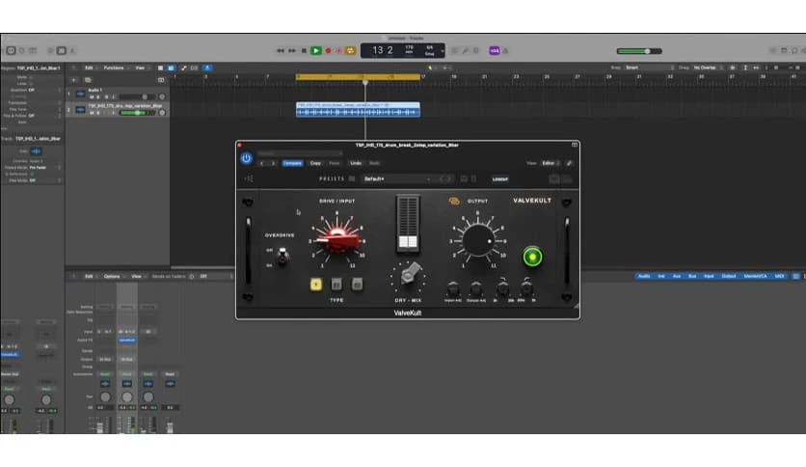The width and height of the screenshot is (806, 467).
Task: Click the link icon in plugin header
Action: pyautogui.click(x=569, y=163)
